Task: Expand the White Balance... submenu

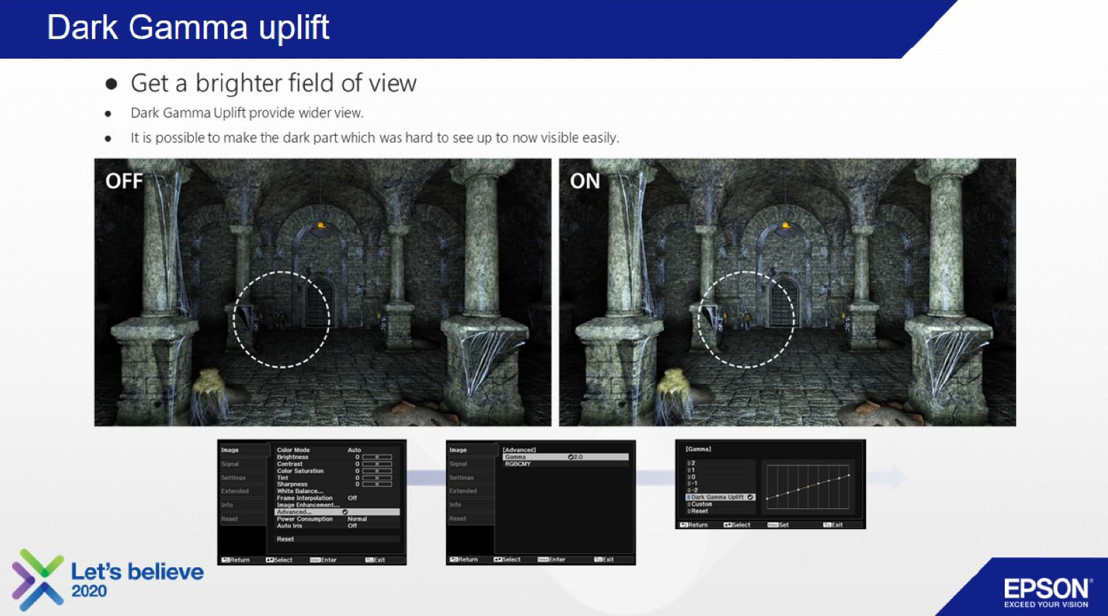Action: (x=300, y=491)
